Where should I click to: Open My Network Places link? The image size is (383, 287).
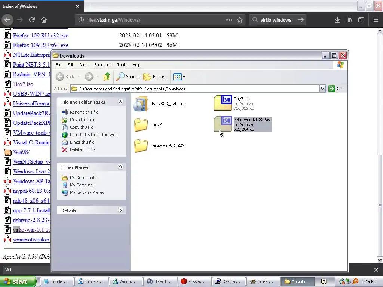click(86, 192)
